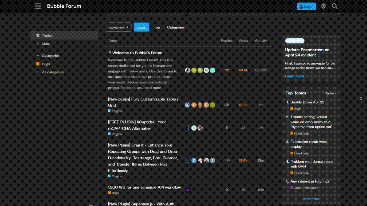Viewport: 367px width, 206px height.
Task: Switch to the Top tab
Action: [x=157, y=27]
